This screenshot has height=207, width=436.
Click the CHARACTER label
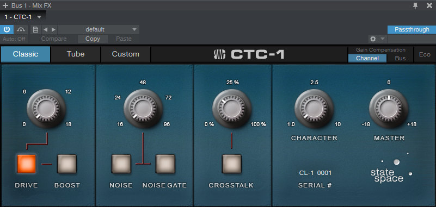click(x=314, y=138)
